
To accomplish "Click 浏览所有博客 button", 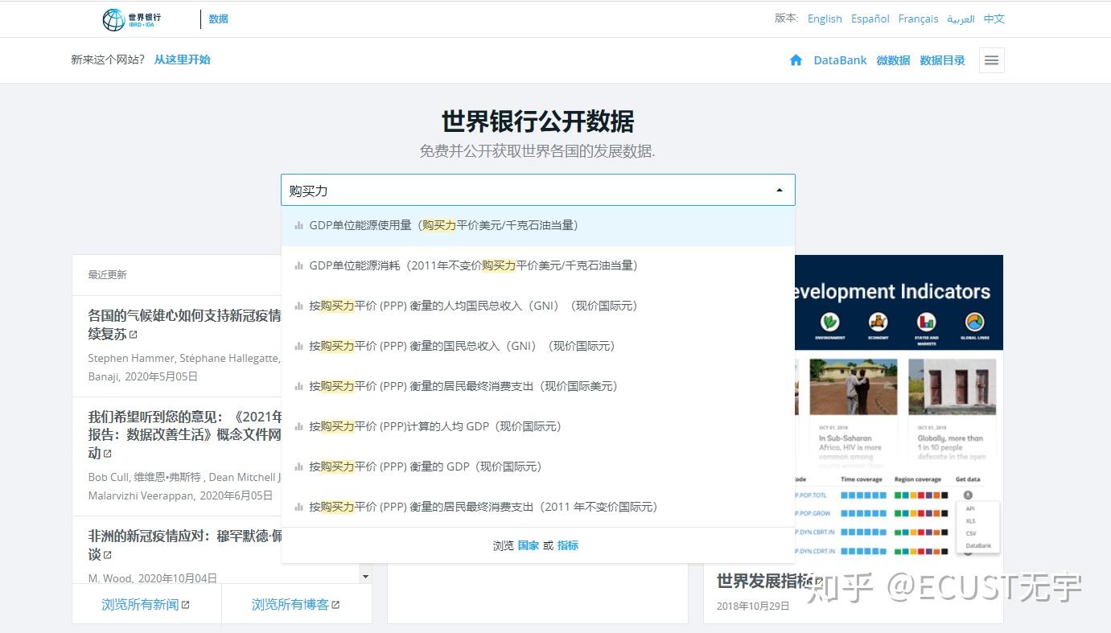I will coord(296,604).
